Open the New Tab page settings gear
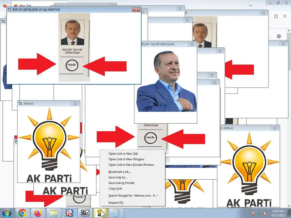Screen dimensions: 291x218 pyautogui.click(x=279, y=36)
